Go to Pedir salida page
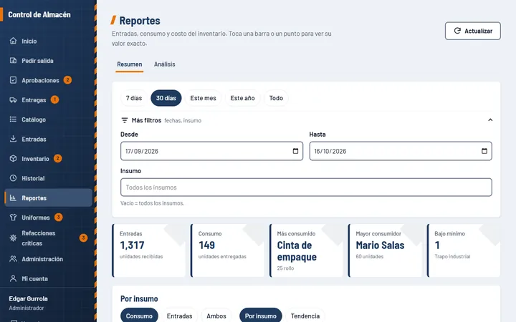 49,60
